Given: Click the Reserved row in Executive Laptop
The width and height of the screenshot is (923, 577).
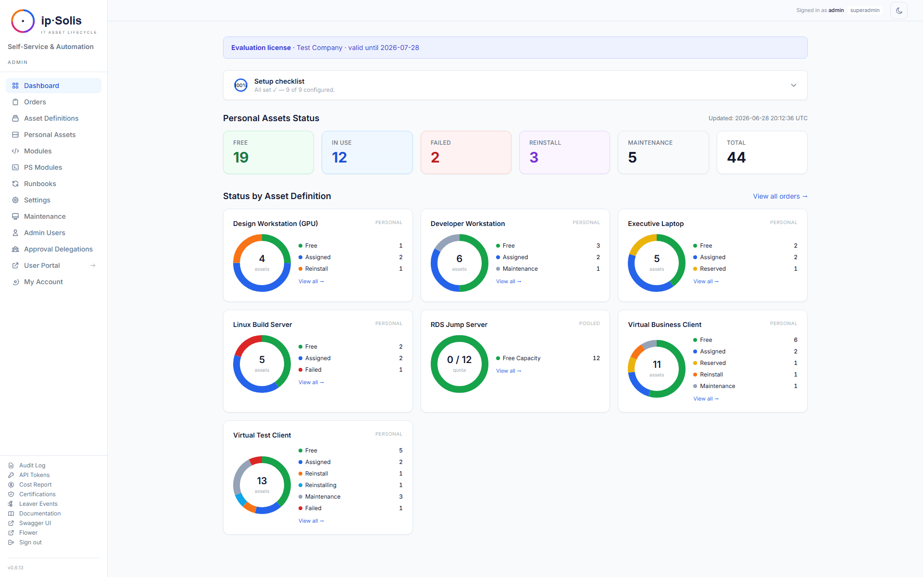Looking at the screenshot, I should (x=745, y=269).
